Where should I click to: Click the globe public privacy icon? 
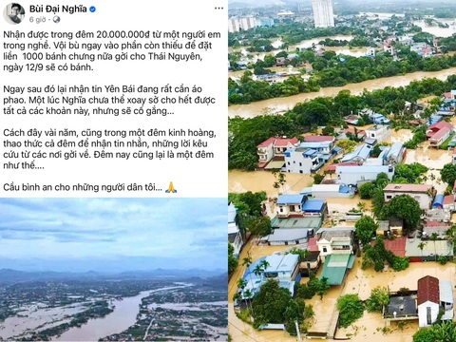point(56,20)
